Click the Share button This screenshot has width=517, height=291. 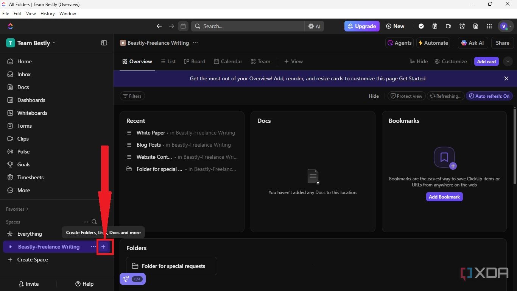click(503, 43)
